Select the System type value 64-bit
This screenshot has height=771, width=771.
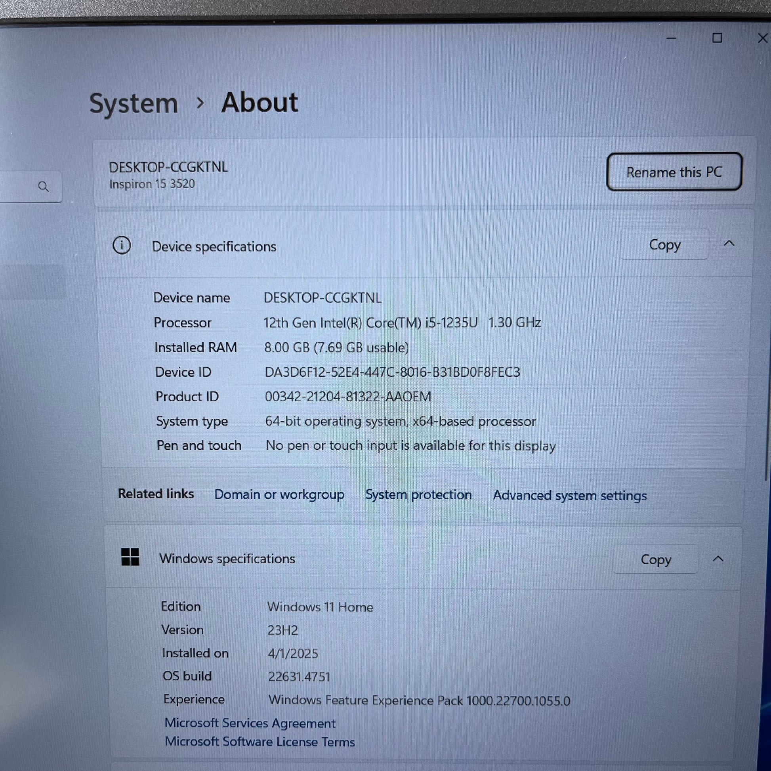(401, 422)
